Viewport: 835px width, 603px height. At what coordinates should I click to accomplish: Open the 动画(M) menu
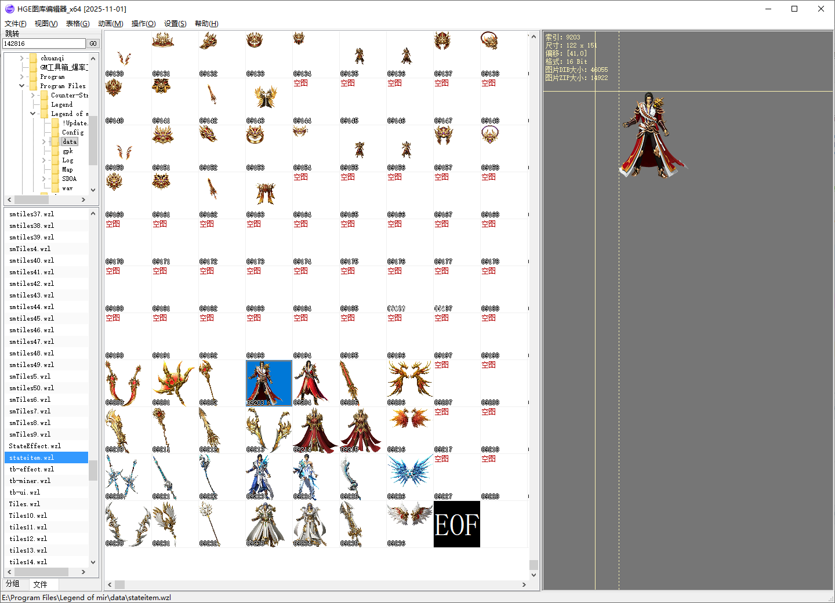coord(111,24)
